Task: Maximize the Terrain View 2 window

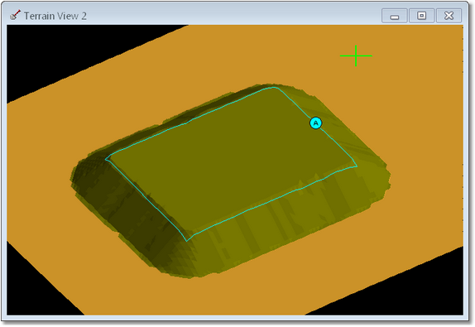Action: [421, 16]
